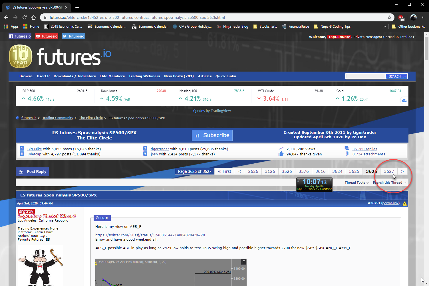Open the NinjaTrader Blog bookmark
This screenshot has width=429, height=286.
(232, 27)
